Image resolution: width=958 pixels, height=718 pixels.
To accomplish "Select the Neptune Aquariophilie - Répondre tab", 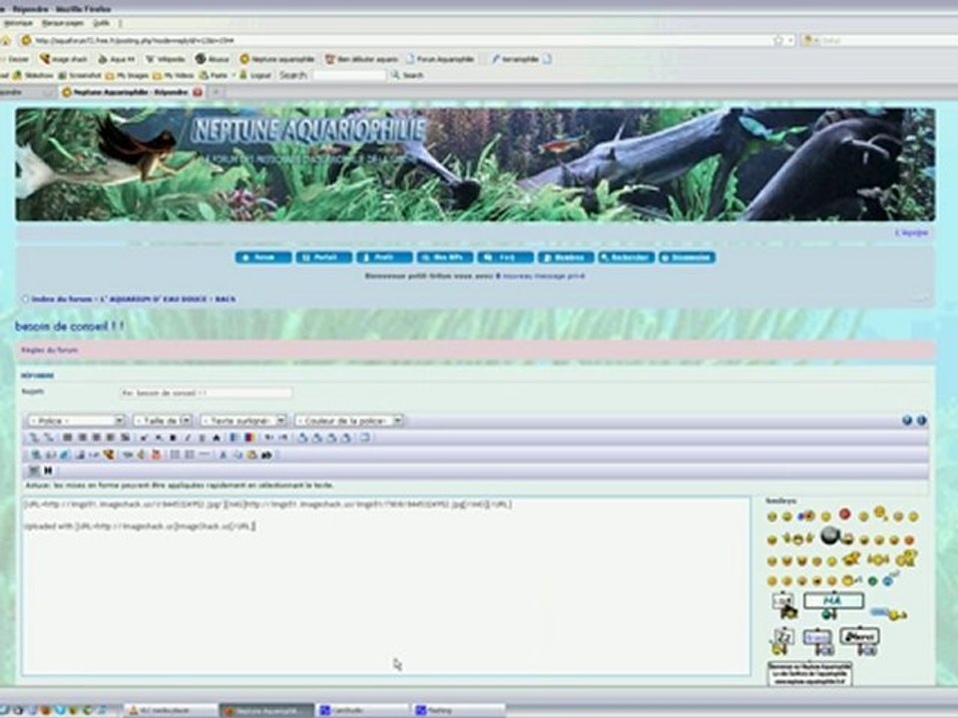I will click(130, 92).
